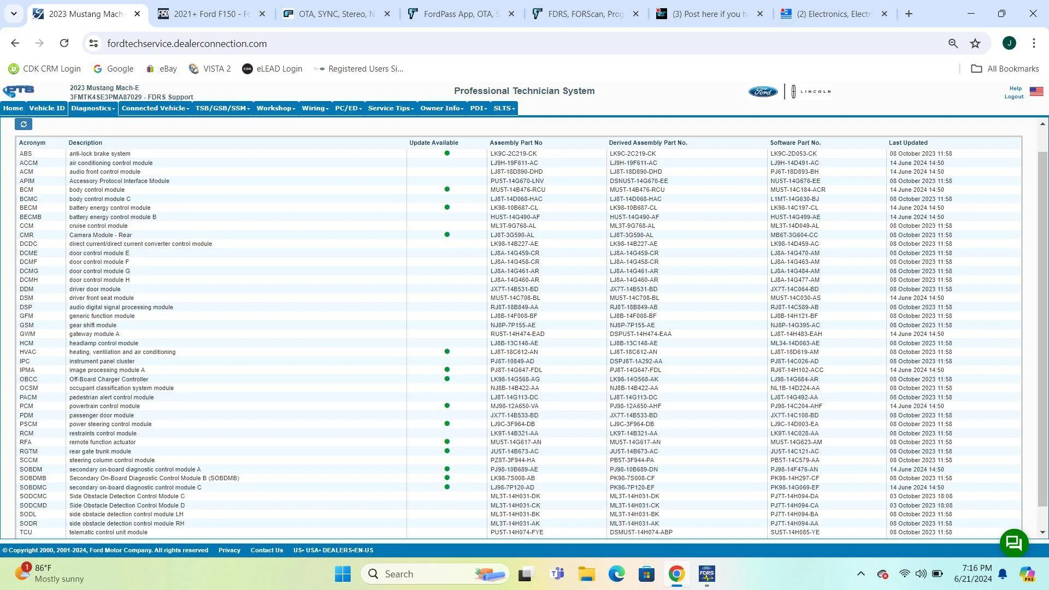Screen dimensions: 1049x590
Task: Expand the Connected Vehicle dropdown menu
Action: pyautogui.click(x=155, y=108)
